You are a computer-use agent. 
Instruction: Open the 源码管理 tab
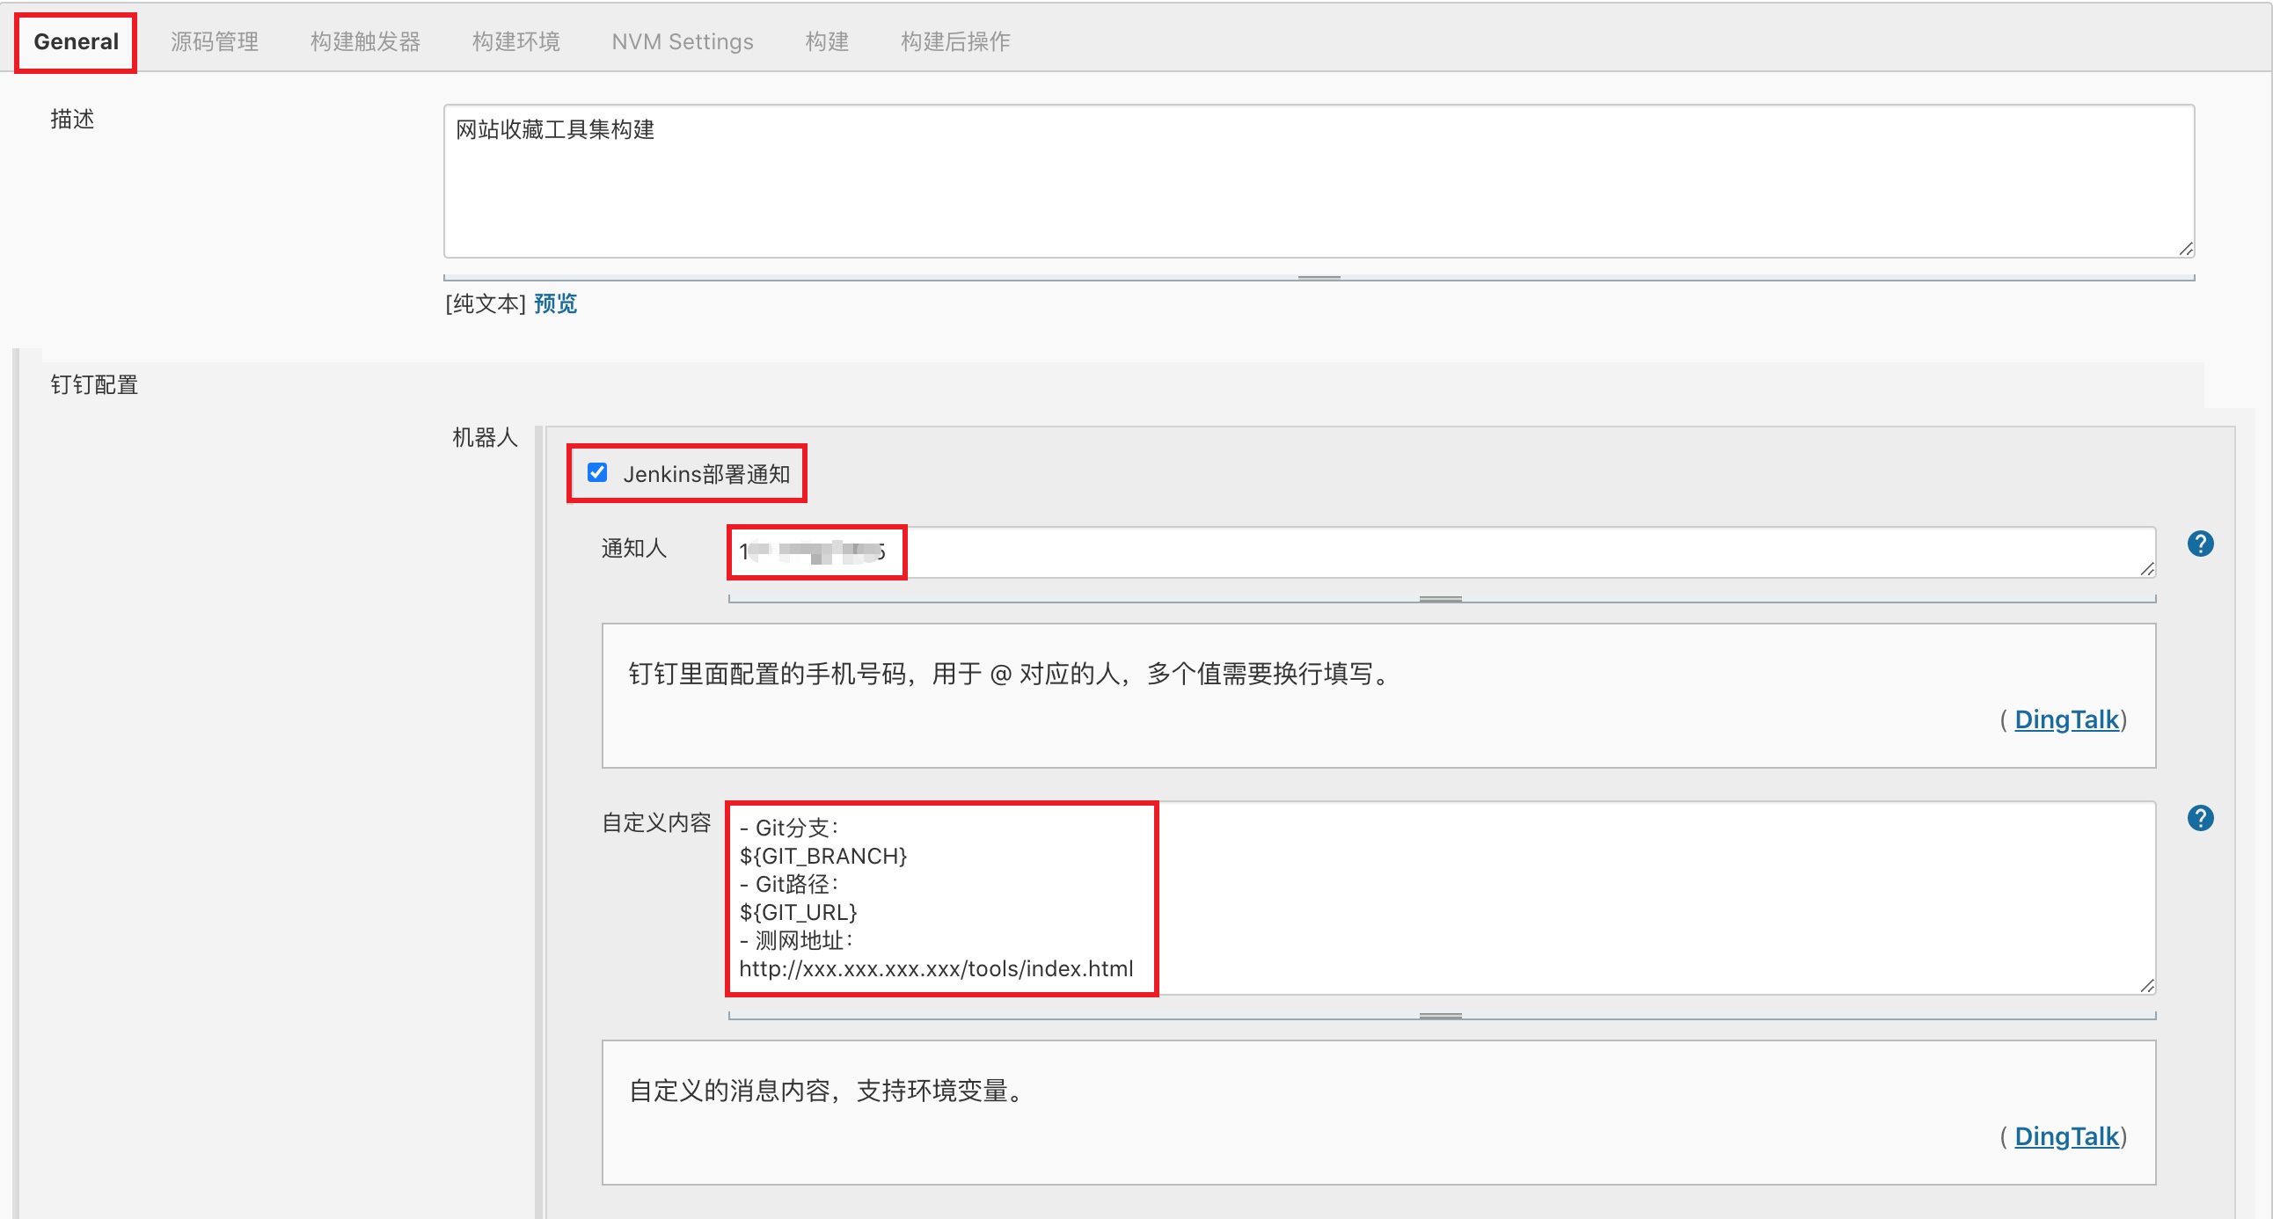[x=215, y=41]
